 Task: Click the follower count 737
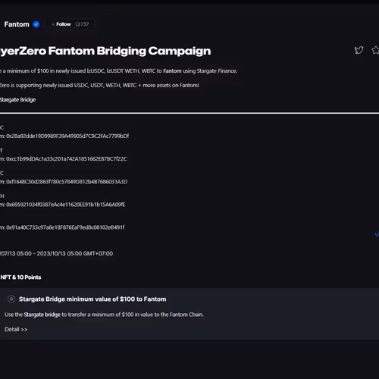pos(83,24)
